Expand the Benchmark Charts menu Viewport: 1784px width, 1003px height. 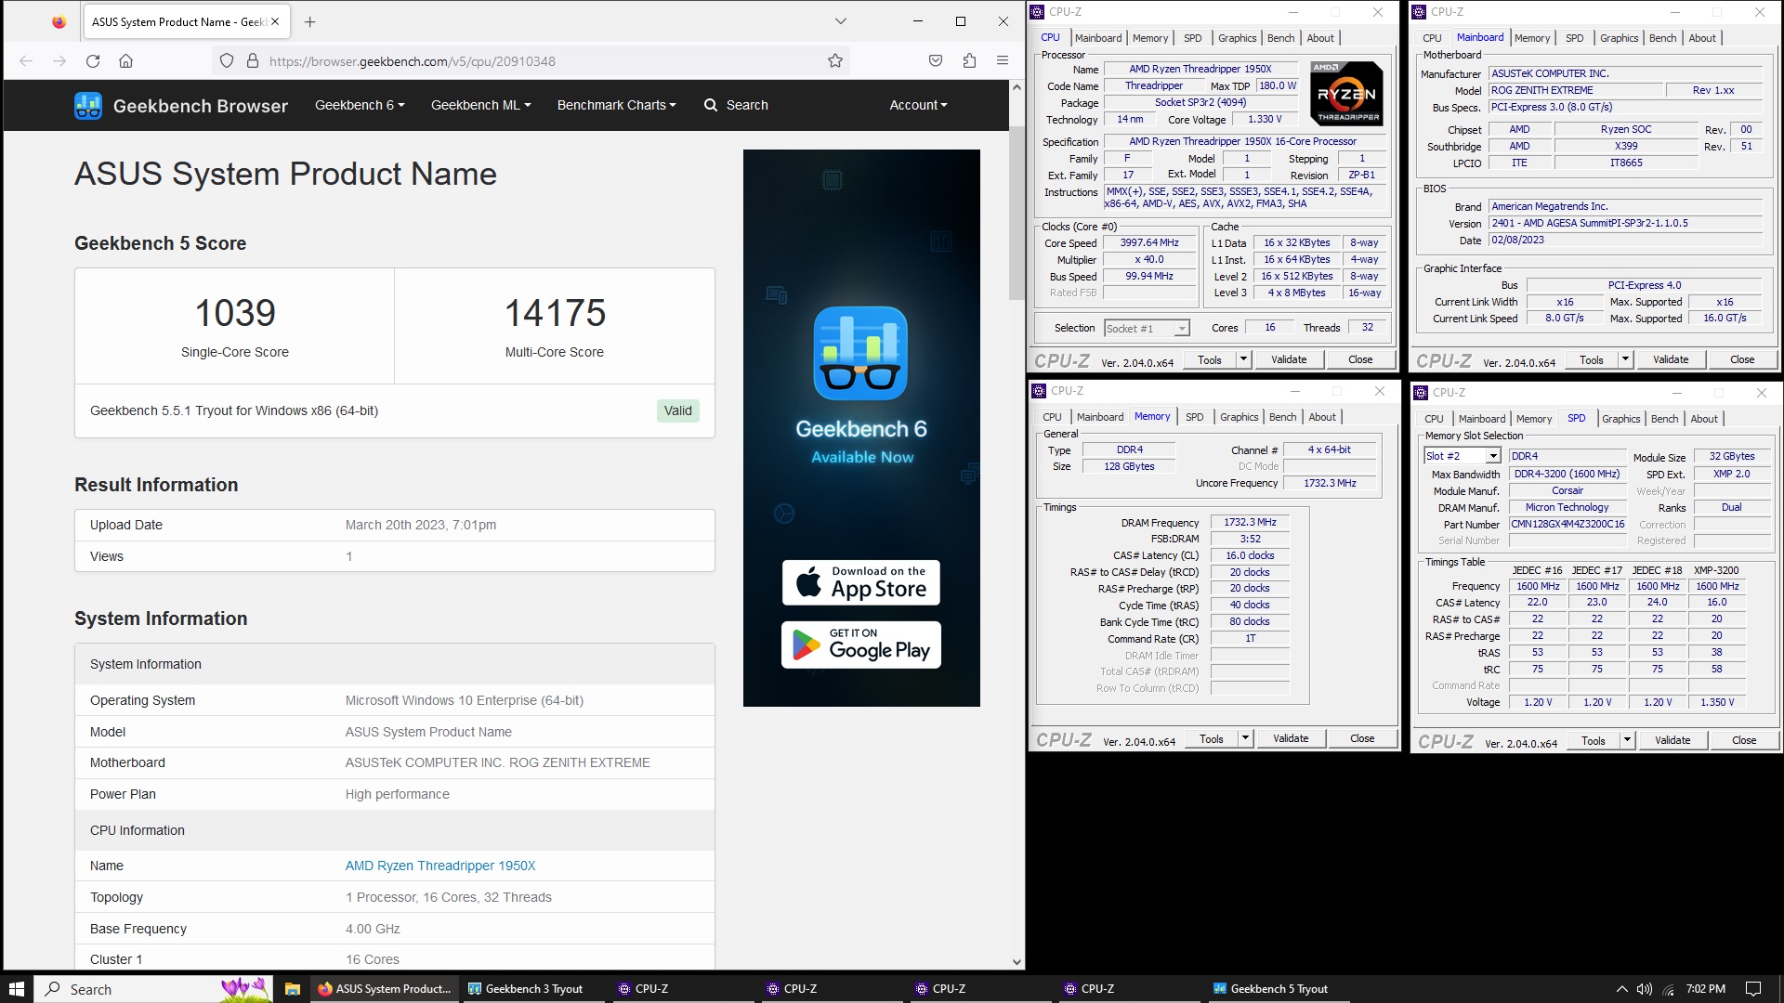pyautogui.click(x=616, y=105)
